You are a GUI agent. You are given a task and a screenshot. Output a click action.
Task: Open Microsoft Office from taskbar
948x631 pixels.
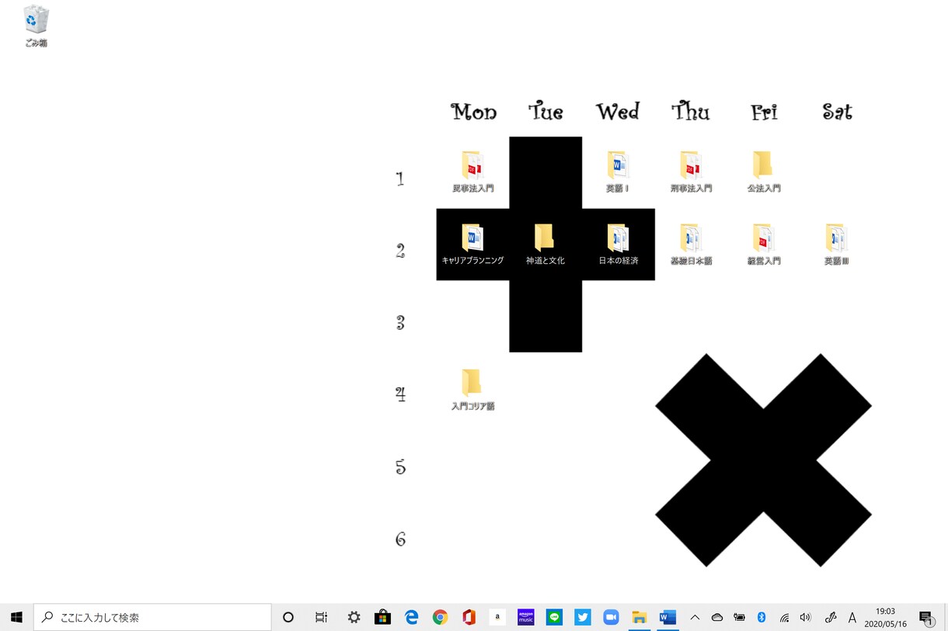pyautogui.click(x=469, y=617)
